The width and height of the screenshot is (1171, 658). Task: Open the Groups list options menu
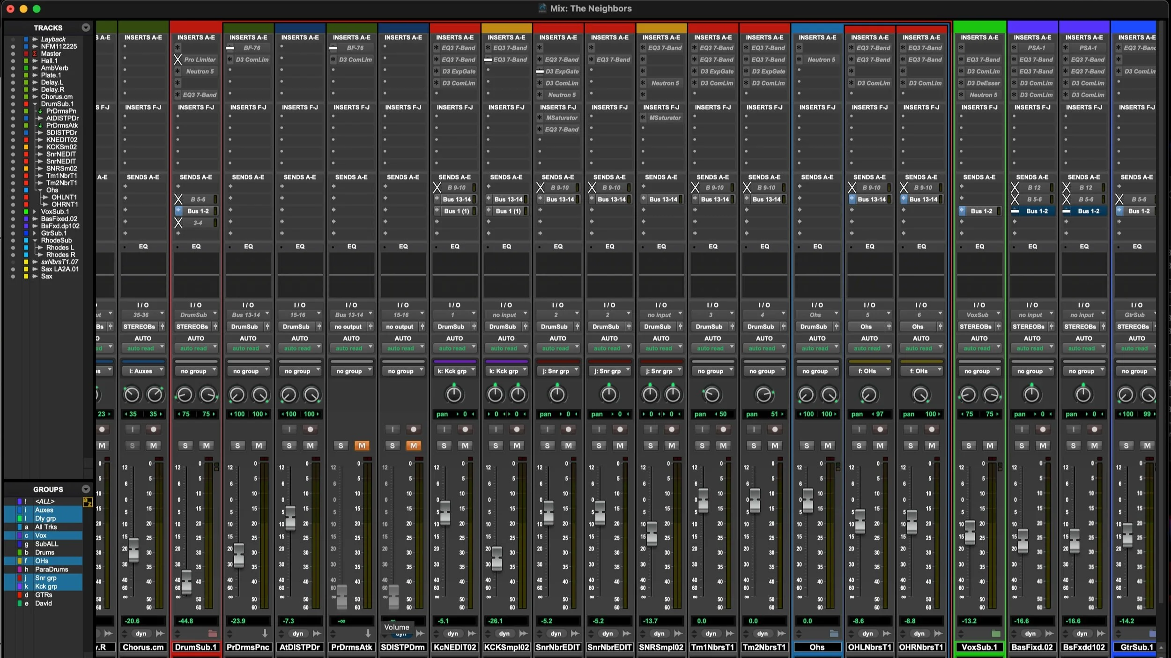86,489
